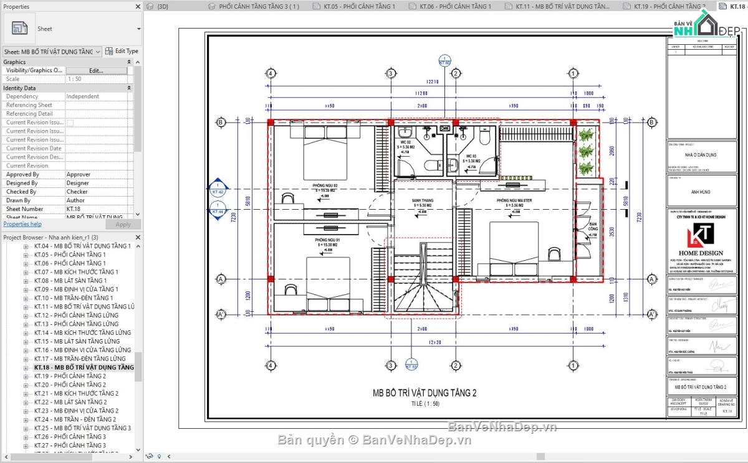Click the 3D view tab icon
The image size is (748, 463).
coord(150,6)
